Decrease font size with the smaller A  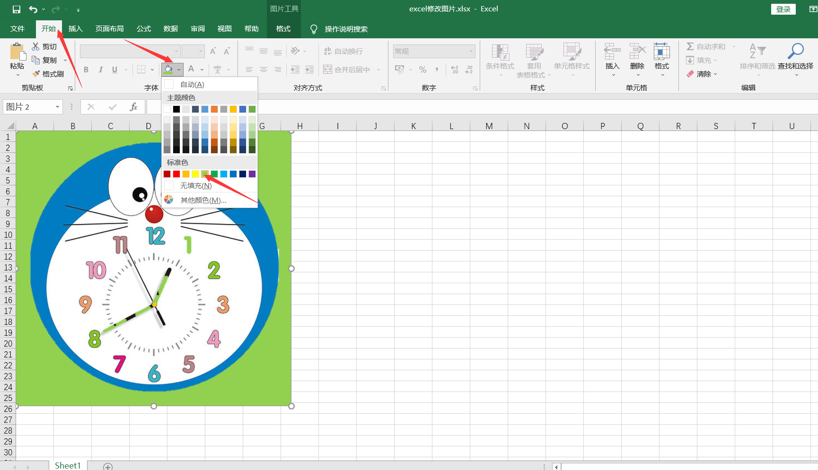click(x=227, y=51)
